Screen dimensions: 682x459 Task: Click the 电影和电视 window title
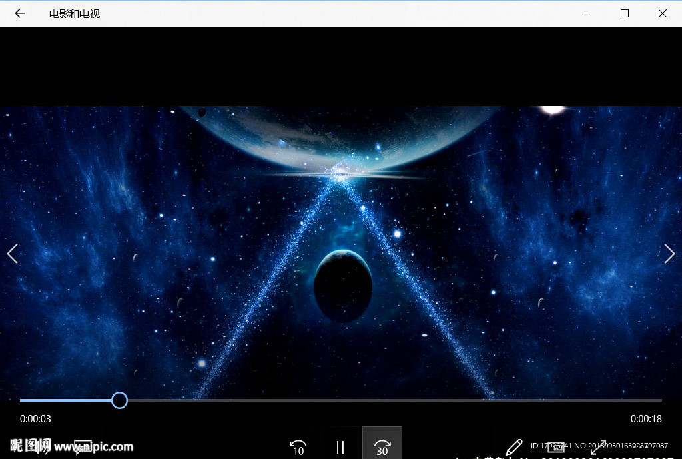tap(75, 14)
